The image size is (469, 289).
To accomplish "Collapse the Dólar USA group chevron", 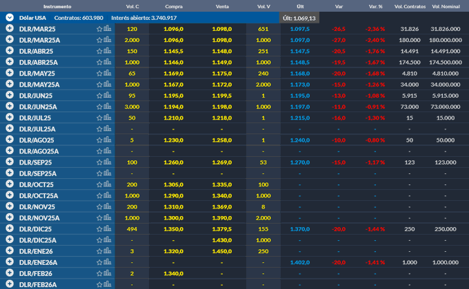I will click(x=10, y=18).
